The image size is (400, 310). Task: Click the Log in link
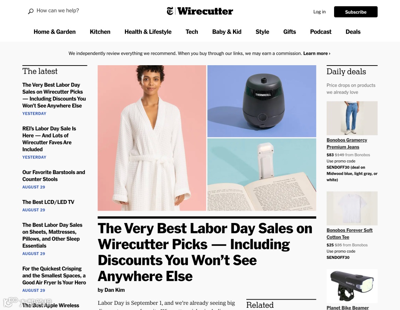319,12
